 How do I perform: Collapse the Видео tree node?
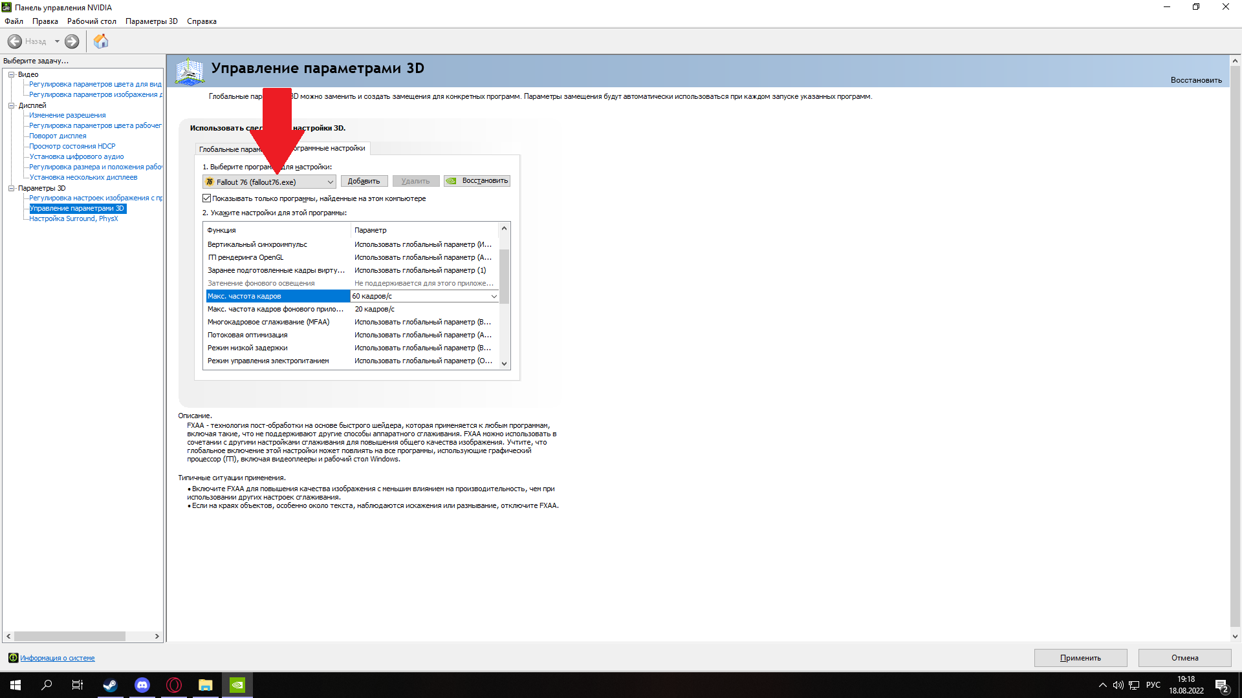click(11, 74)
